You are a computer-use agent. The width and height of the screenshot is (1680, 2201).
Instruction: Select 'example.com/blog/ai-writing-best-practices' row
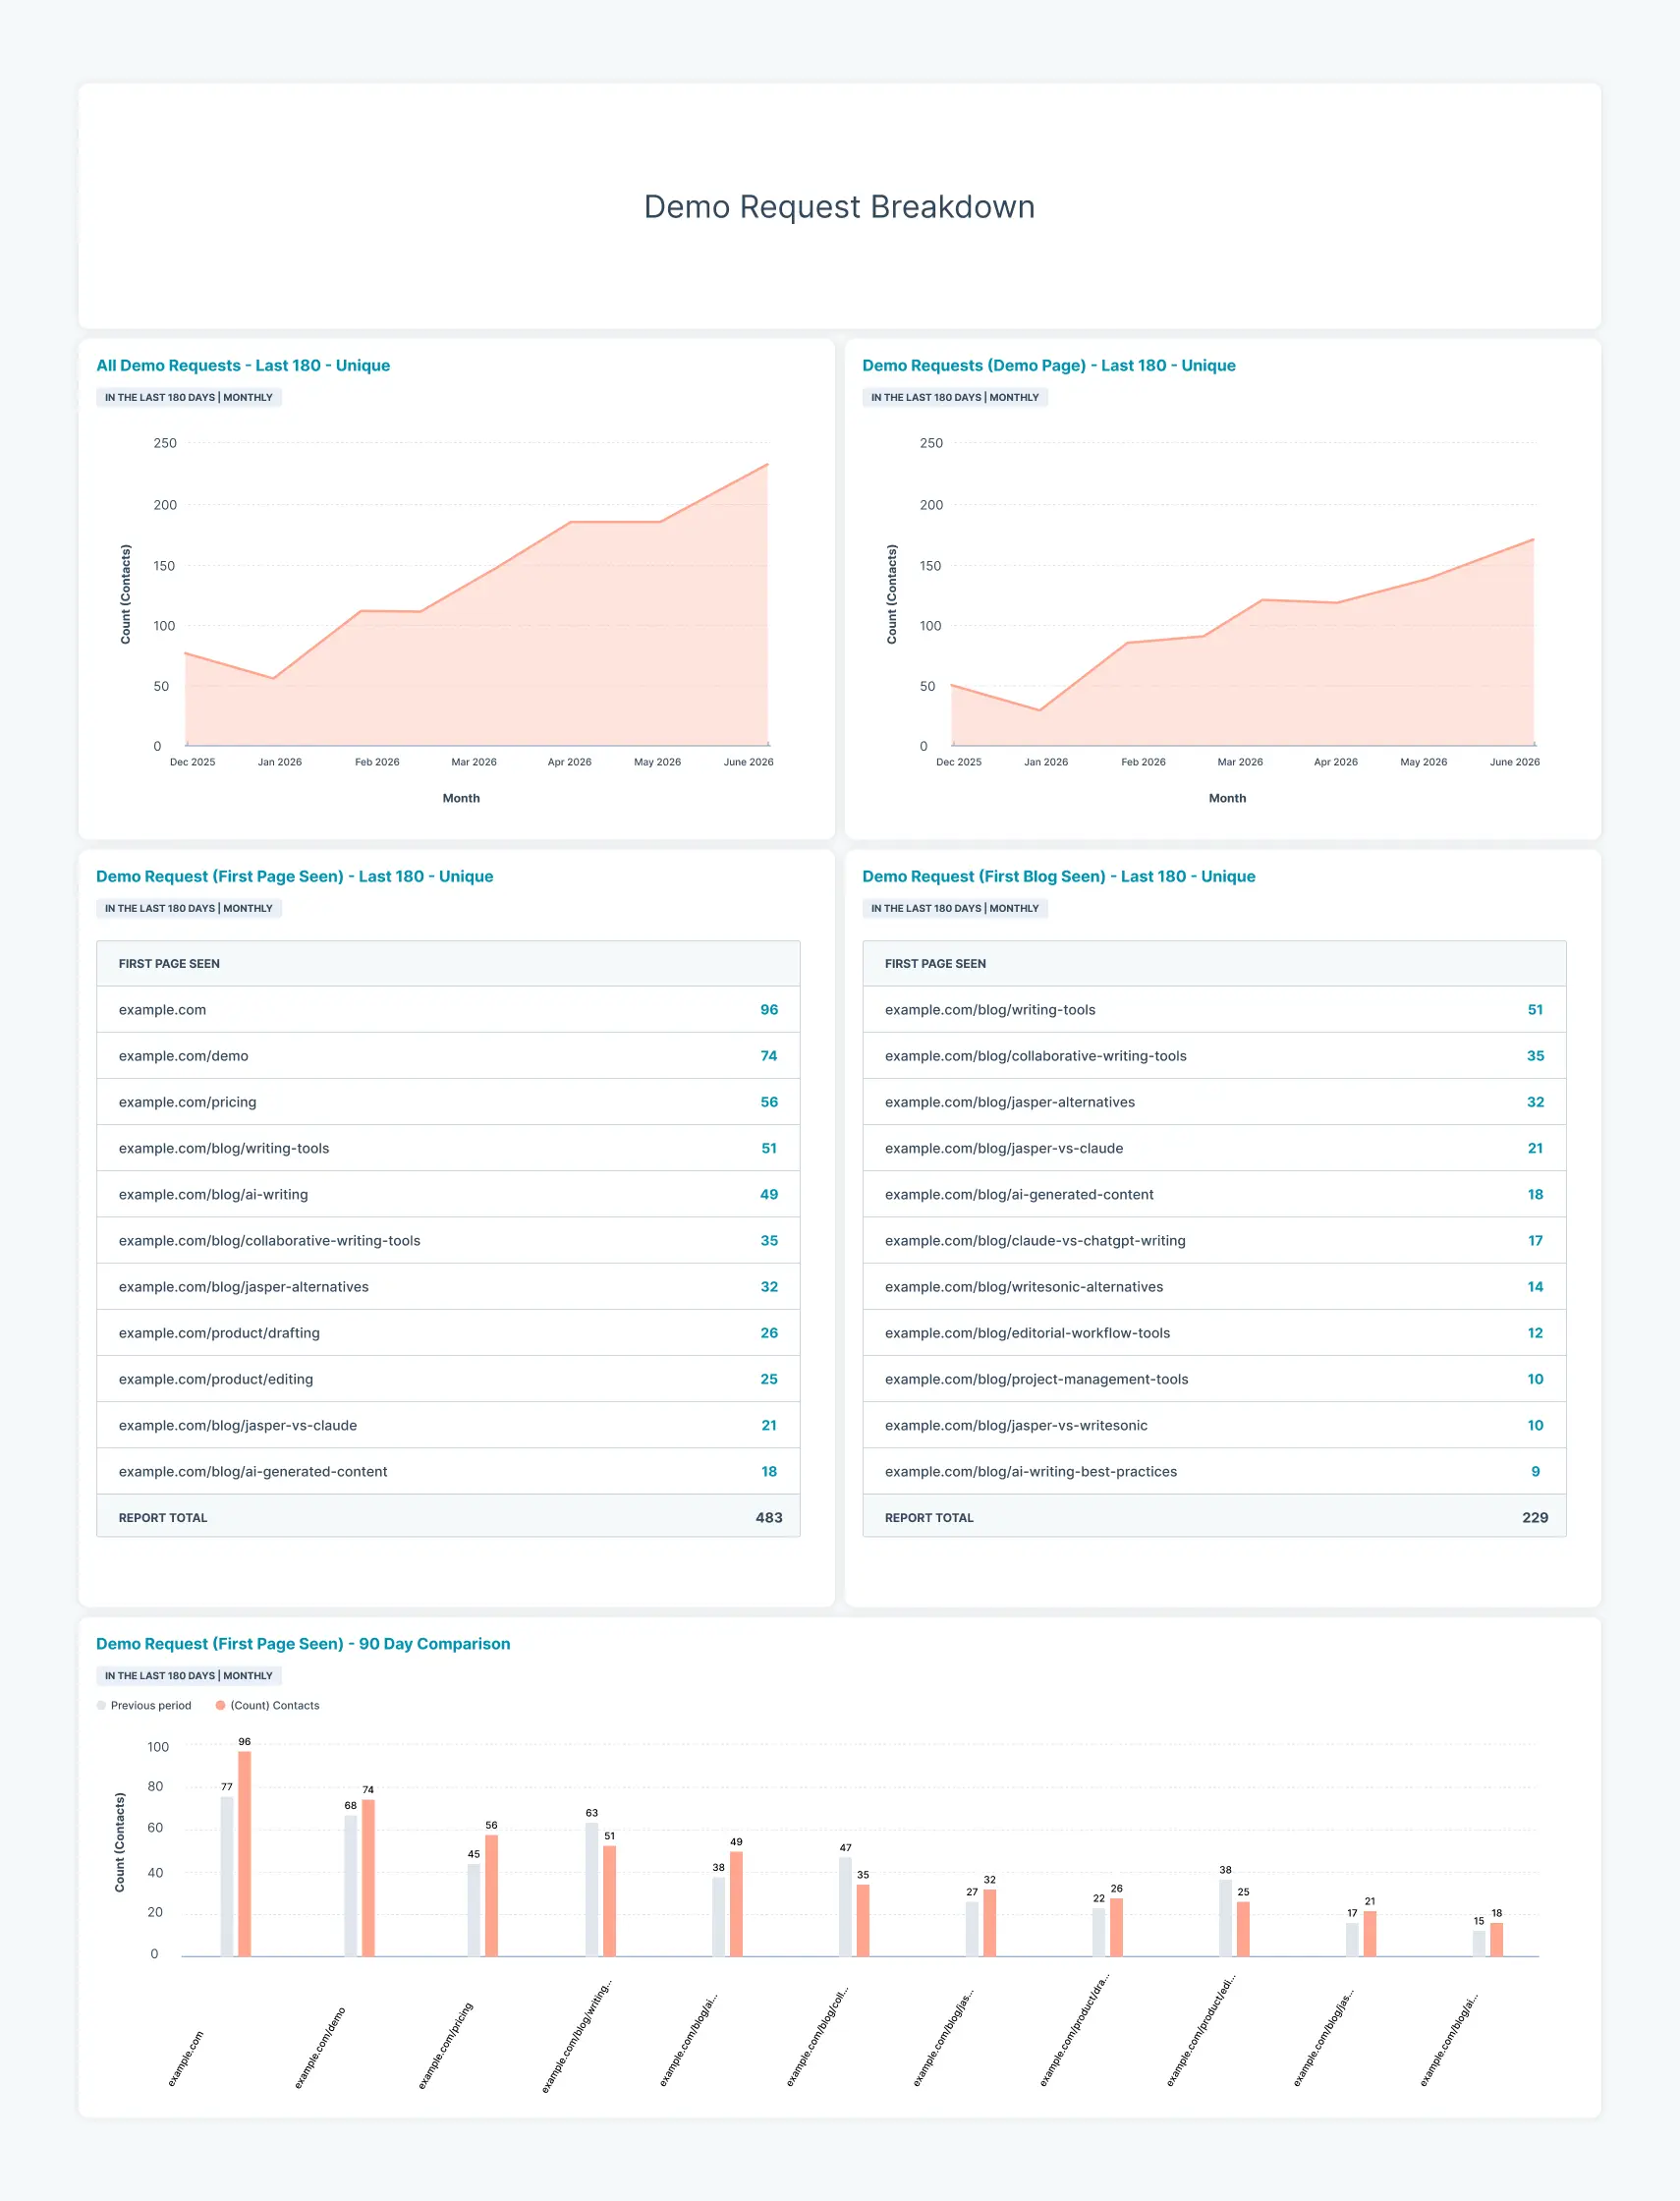click(1214, 1471)
